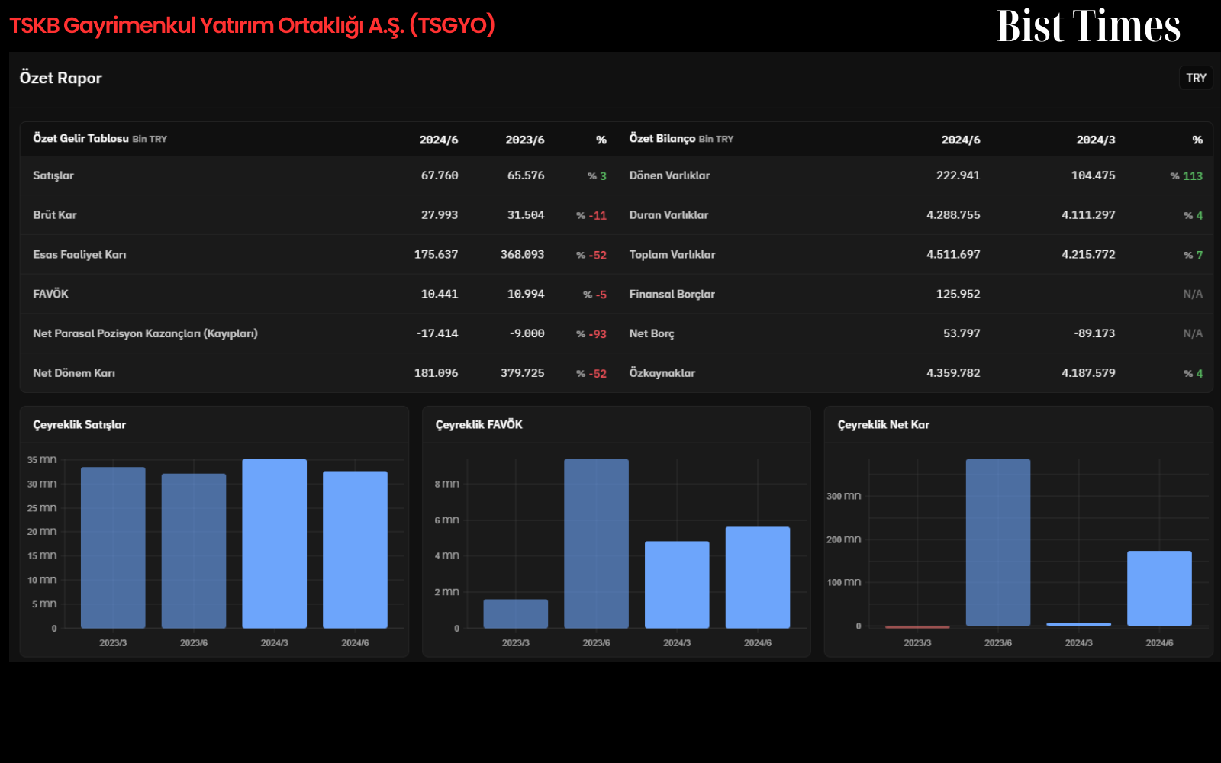Click the 2024/3 bar in Çeyreklik Satışlar chart

coord(275,544)
